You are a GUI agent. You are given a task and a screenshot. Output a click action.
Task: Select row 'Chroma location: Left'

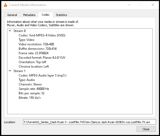pos(34,67)
